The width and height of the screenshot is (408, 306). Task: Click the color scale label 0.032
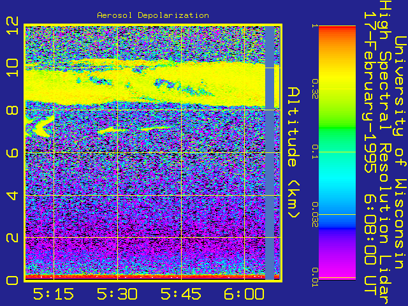click(x=315, y=214)
